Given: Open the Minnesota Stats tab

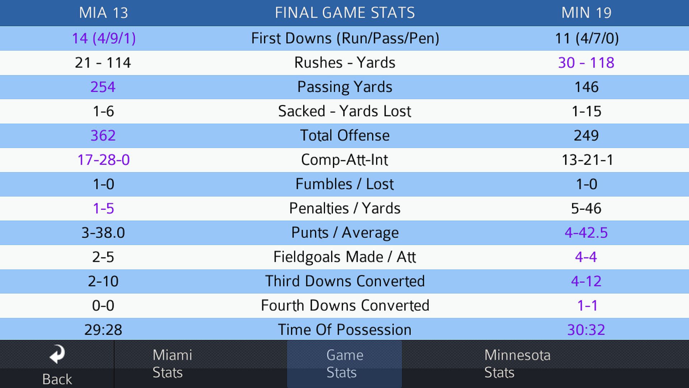Looking at the screenshot, I should 517,364.
